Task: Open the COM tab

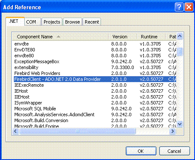Action: [33, 22]
